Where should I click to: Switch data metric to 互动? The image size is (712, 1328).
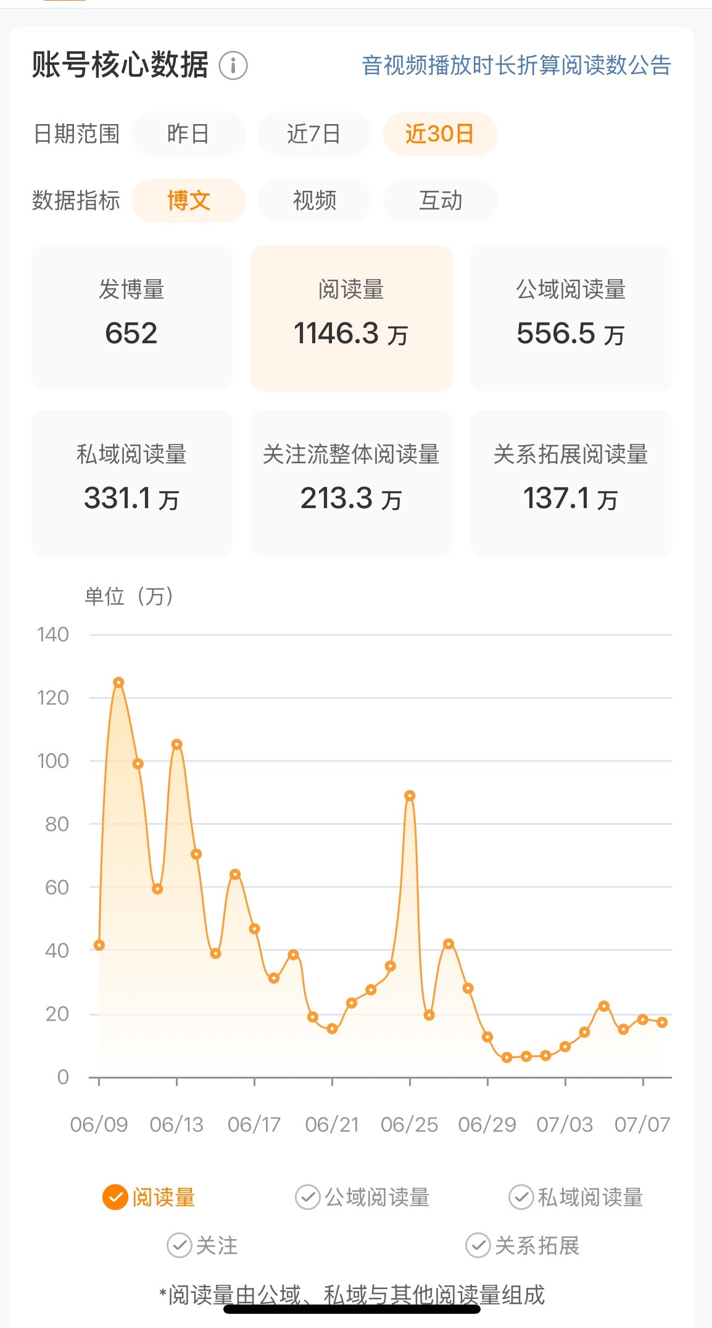(x=440, y=201)
